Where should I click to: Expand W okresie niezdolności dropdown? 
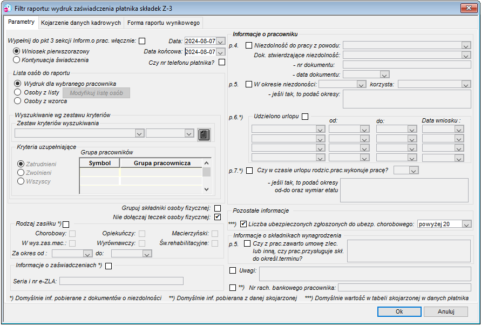(361, 84)
